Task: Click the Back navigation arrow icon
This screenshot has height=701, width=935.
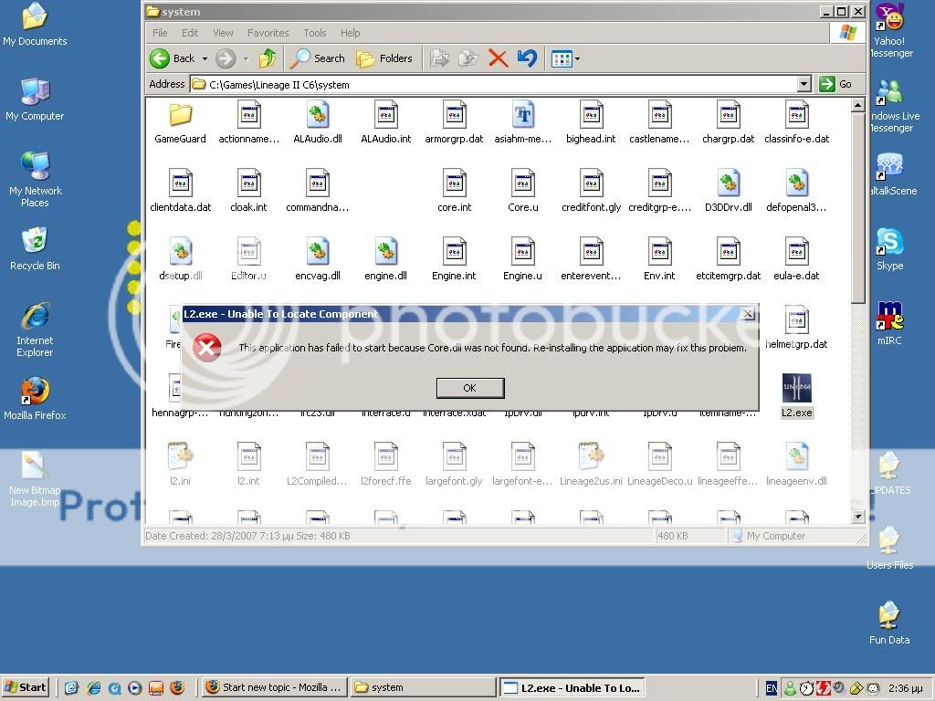Action: 160,58
